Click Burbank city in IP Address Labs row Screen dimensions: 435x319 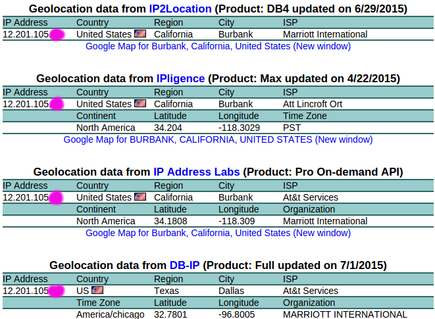236,197
